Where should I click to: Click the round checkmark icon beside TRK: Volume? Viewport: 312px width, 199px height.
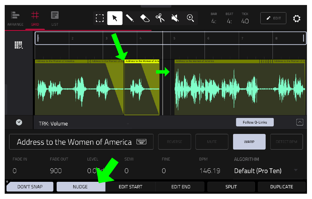19,122
